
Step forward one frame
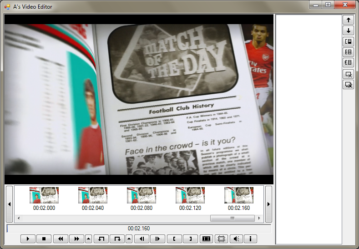(x=157, y=239)
